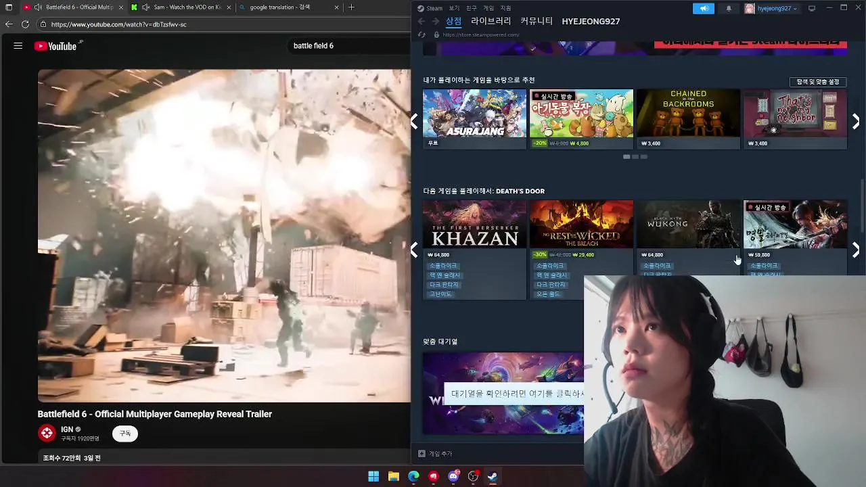This screenshot has width=866, height=487.
Task: Reload the YouTube page
Action: click(x=25, y=24)
